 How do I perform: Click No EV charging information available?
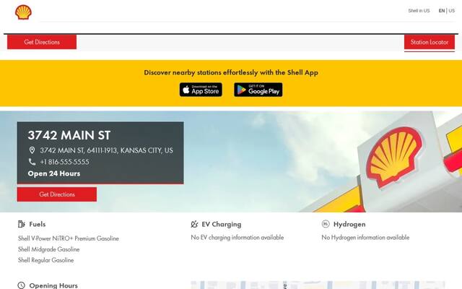pos(237,238)
